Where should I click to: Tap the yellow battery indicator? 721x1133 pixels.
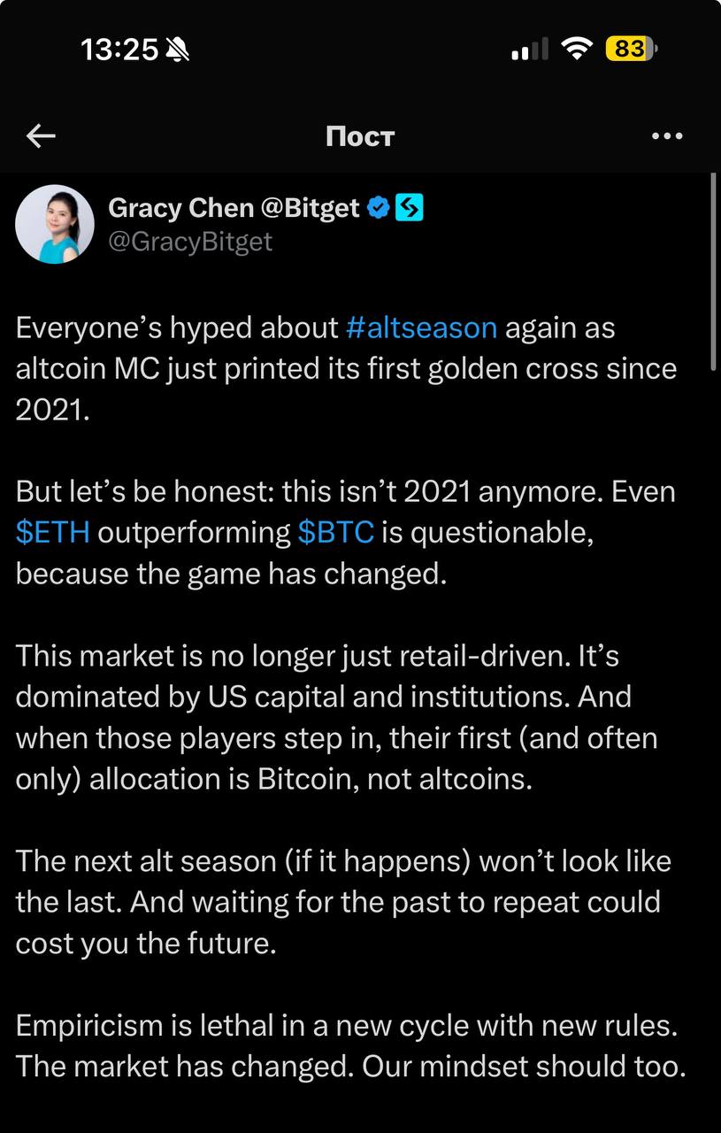[x=631, y=50]
